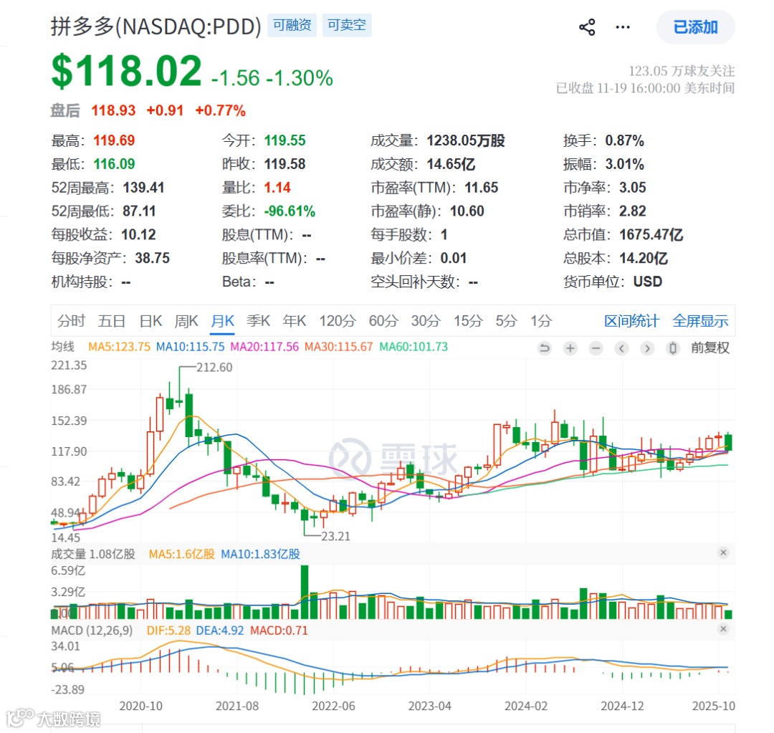This screenshot has width=774, height=733.
Task: Select the 日K chart tab
Action: click(x=150, y=321)
